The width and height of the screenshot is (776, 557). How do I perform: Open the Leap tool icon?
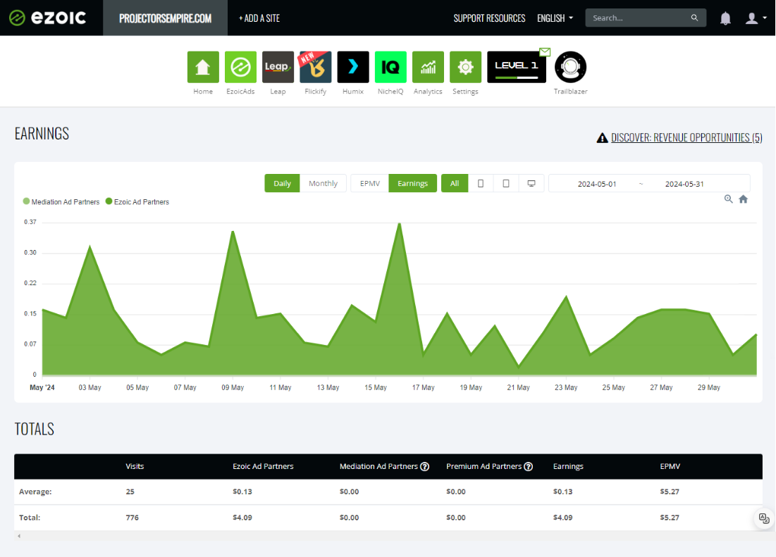[278, 67]
